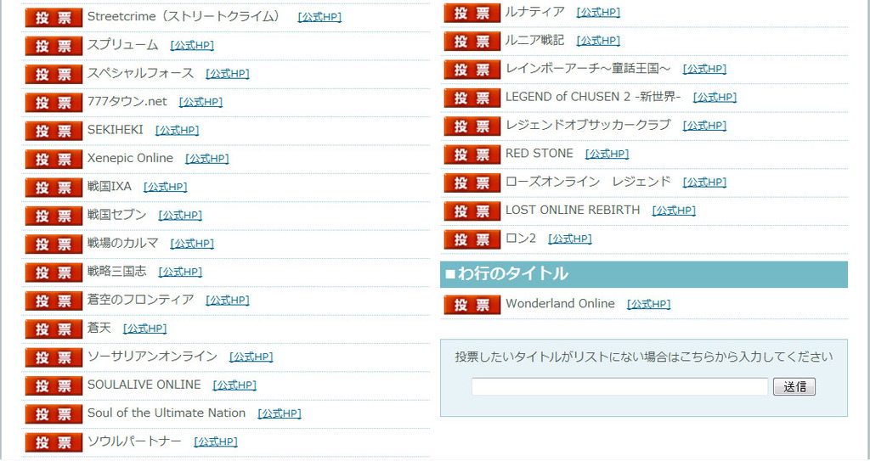Visit LEGEND of CHUSEN 2 official homepage
This screenshot has height=461, width=870.
point(715,98)
